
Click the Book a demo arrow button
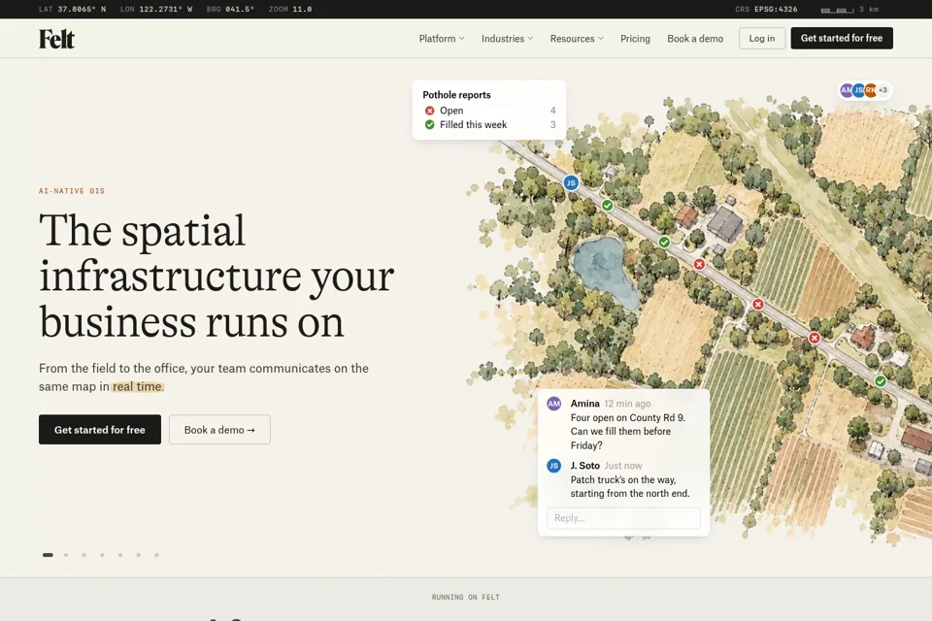point(219,430)
